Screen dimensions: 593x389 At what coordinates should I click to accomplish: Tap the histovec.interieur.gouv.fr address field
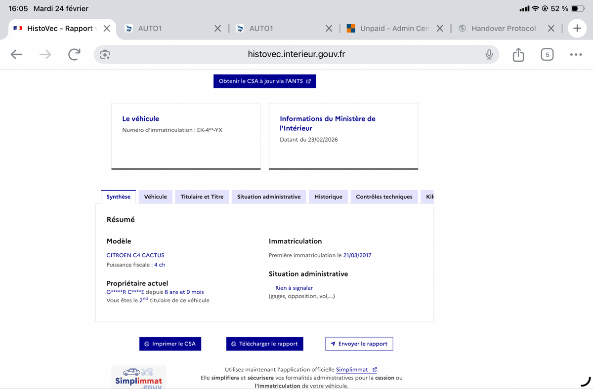pos(296,55)
